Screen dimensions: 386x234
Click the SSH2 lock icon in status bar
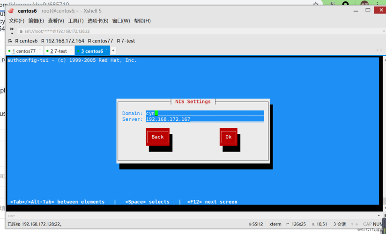pyautogui.click(x=250, y=224)
